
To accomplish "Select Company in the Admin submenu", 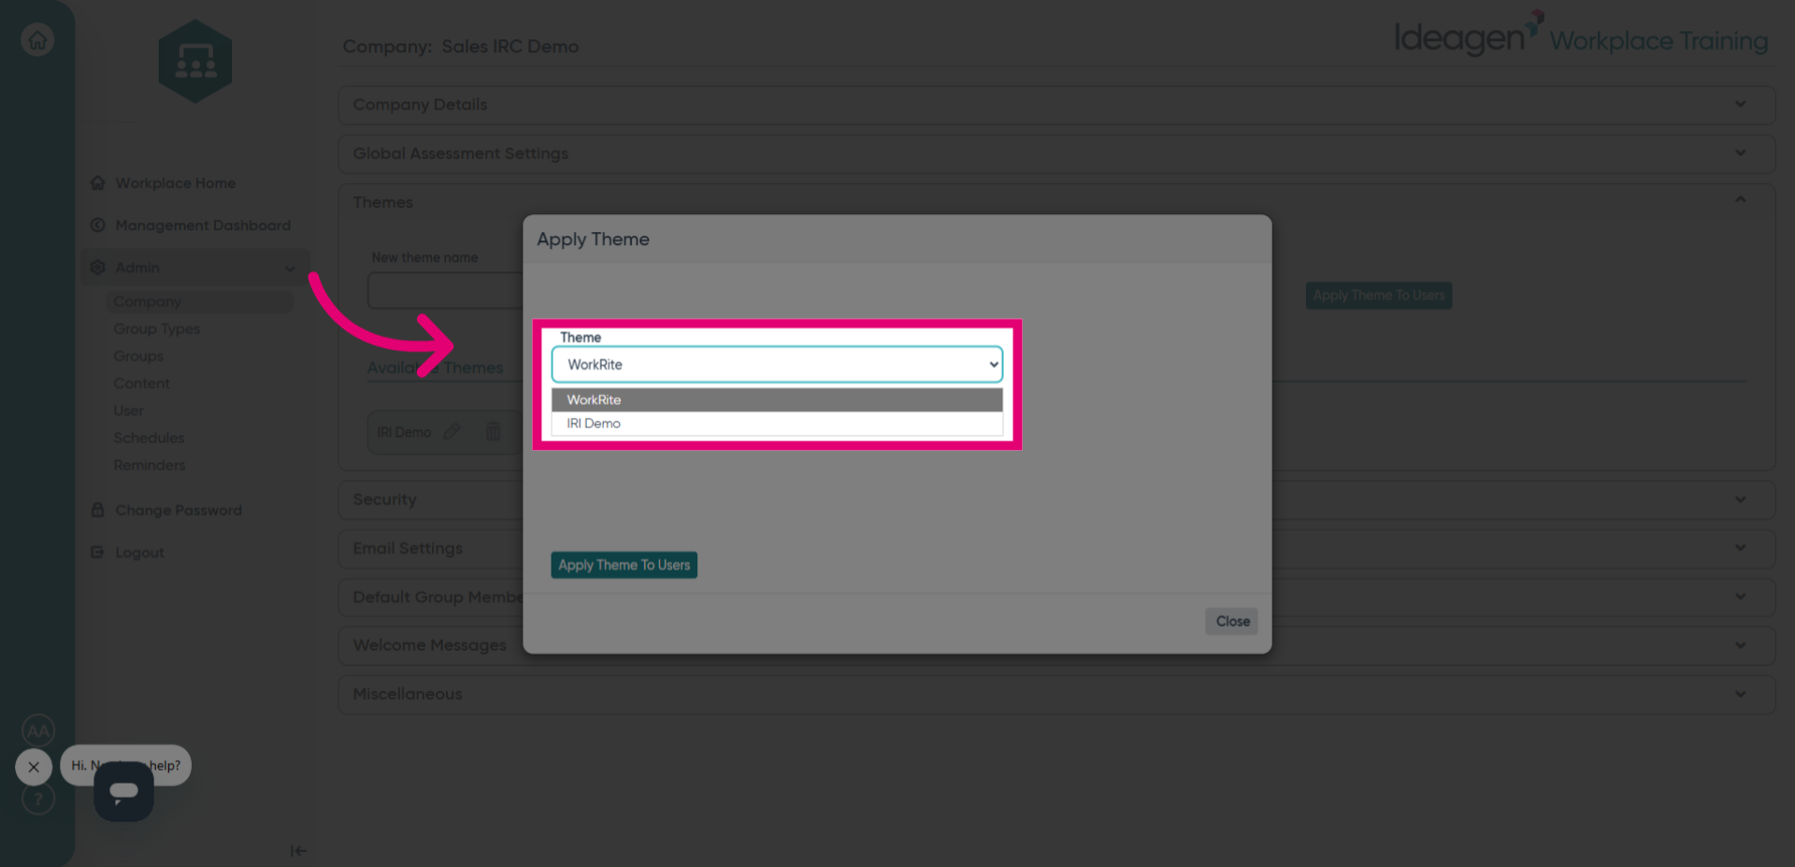I will 148,301.
